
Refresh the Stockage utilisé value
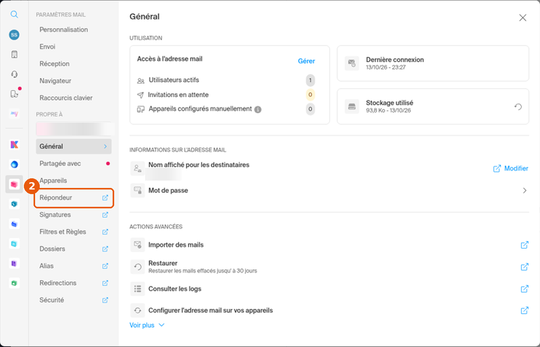pyautogui.click(x=518, y=107)
